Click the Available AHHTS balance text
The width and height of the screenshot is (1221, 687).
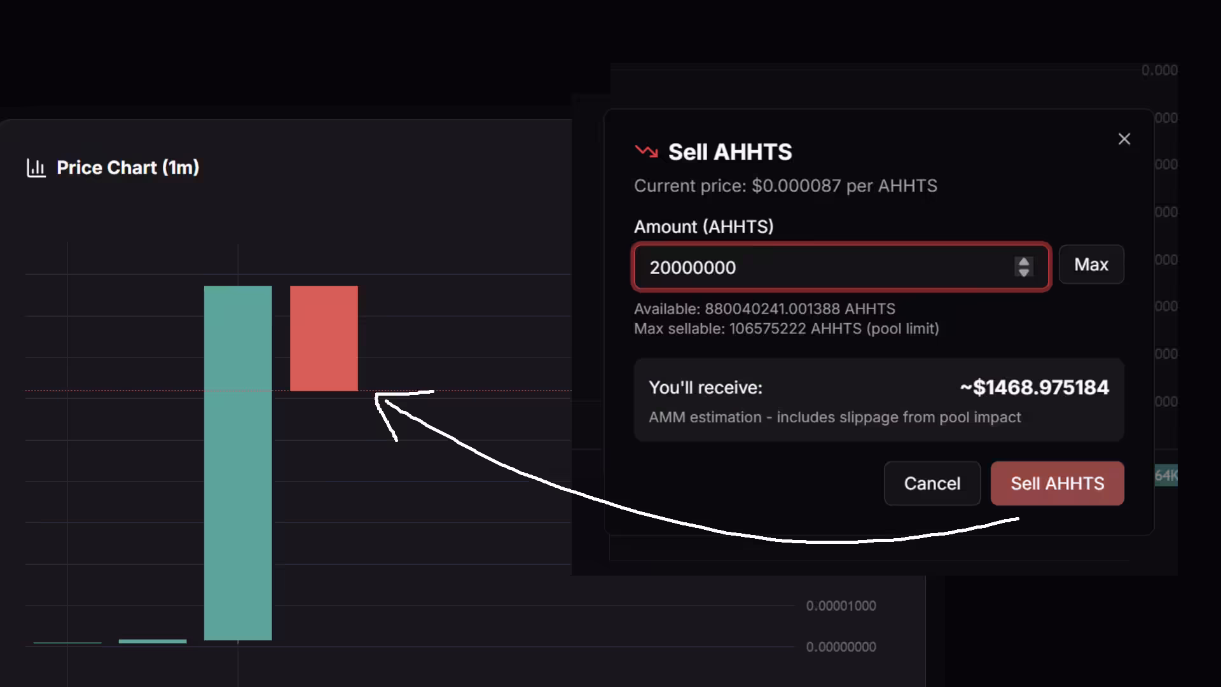[x=764, y=309]
